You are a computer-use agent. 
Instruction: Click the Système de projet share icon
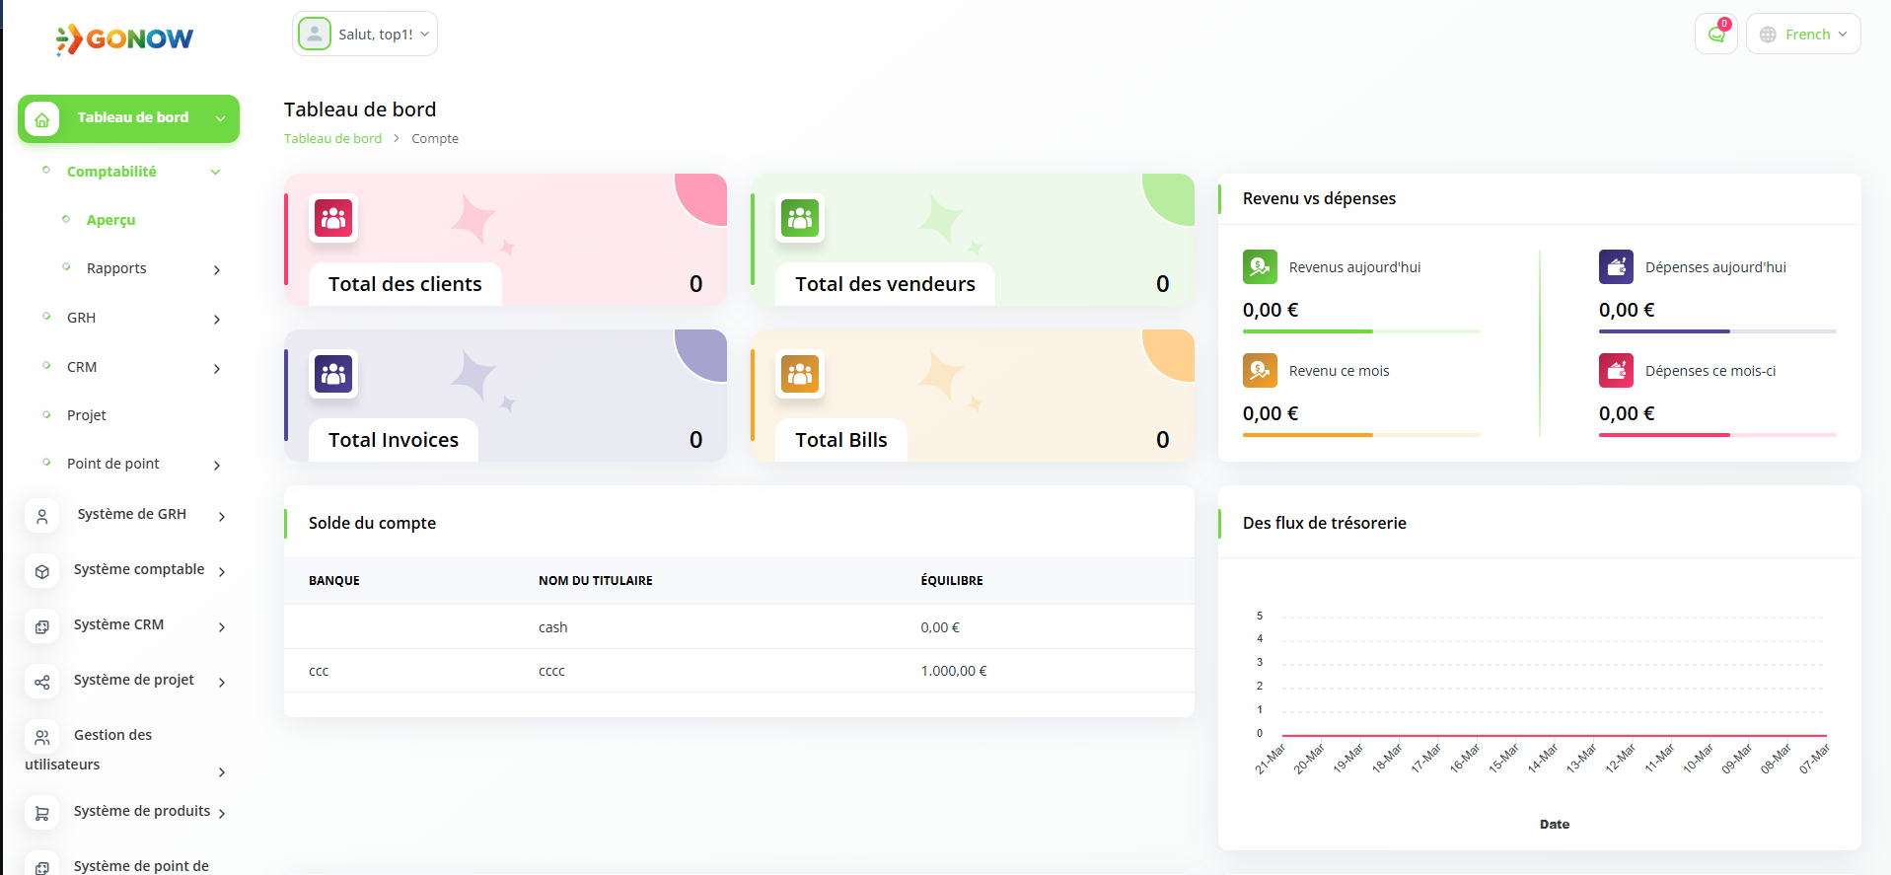[41, 682]
